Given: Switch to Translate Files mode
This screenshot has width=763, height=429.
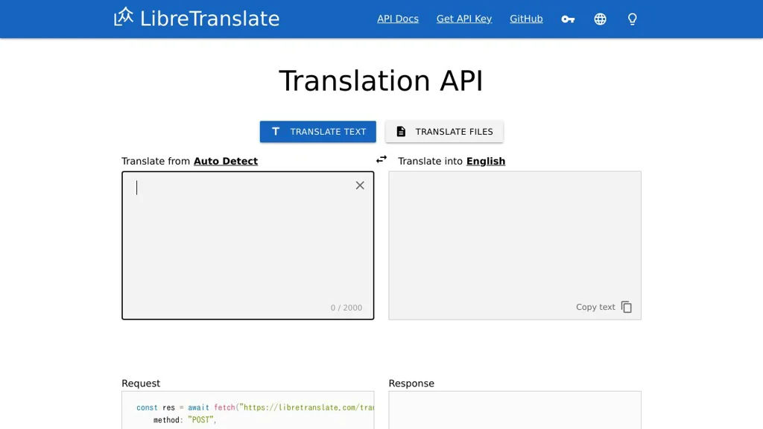Looking at the screenshot, I should (444, 131).
